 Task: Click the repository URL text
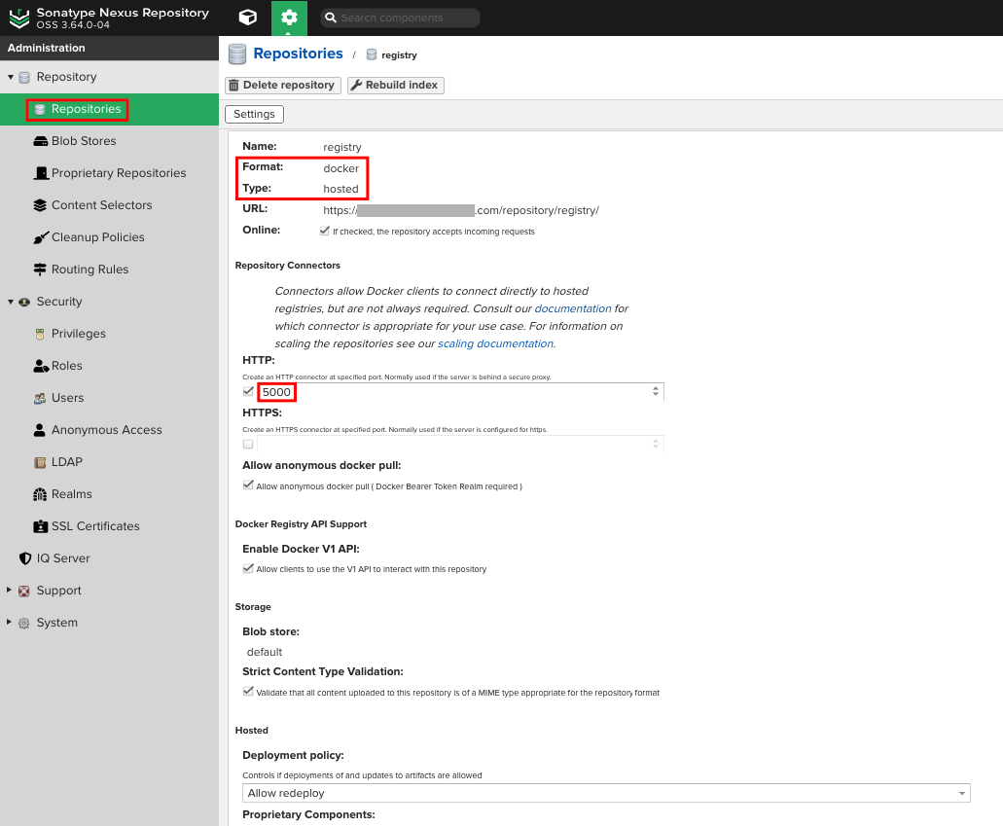tap(460, 210)
